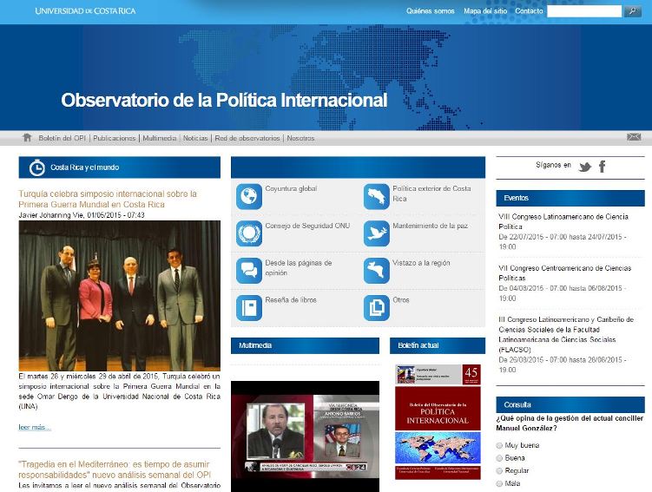Click the Política exterior de Costa Rica link
The height and width of the screenshot is (492, 652).
click(431, 194)
